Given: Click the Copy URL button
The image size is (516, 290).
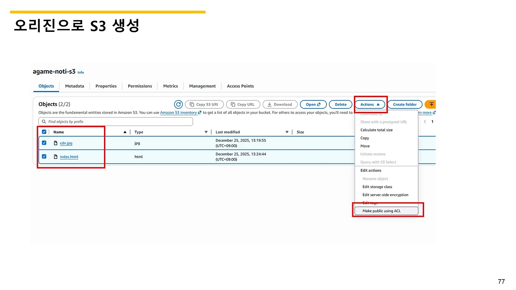Looking at the screenshot, I should point(243,104).
